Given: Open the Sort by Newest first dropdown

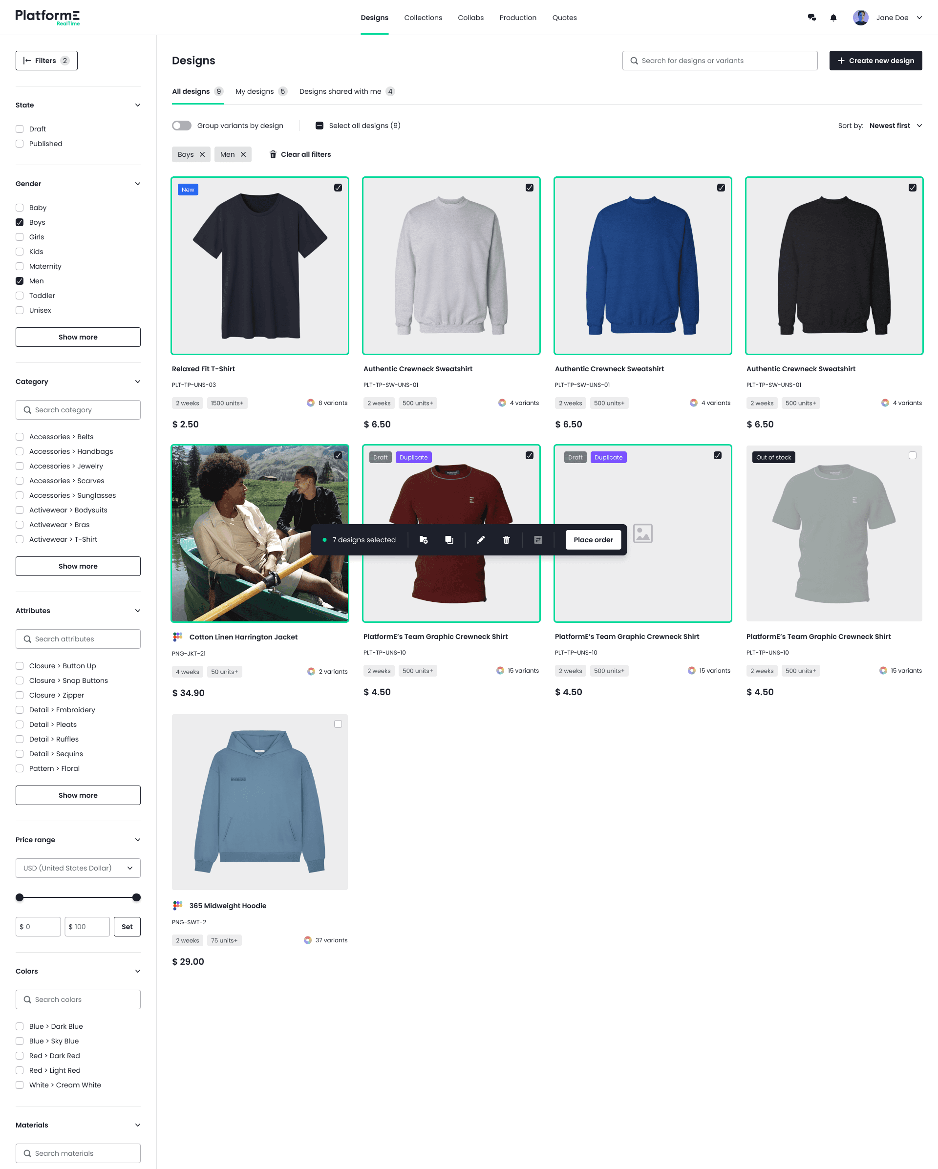Looking at the screenshot, I should (x=895, y=126).
